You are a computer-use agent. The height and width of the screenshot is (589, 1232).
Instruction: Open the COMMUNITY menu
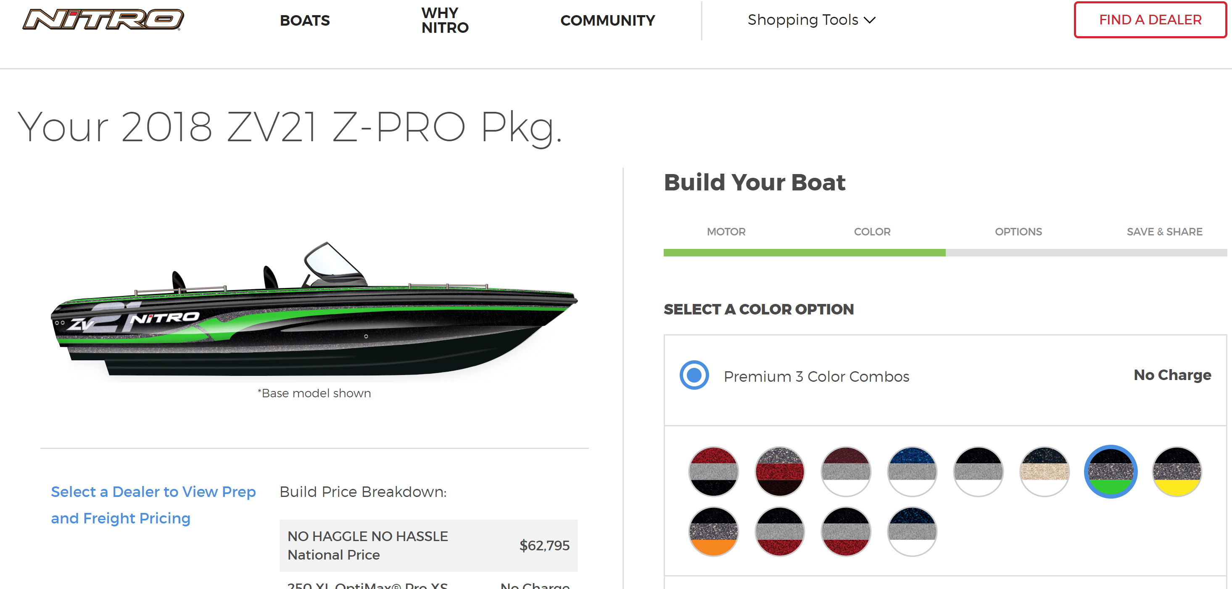607,21
